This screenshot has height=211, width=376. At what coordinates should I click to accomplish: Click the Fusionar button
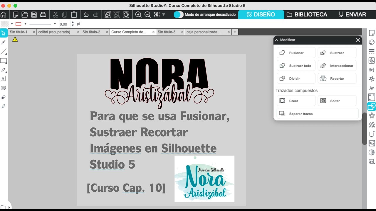(x=296, y=53)
